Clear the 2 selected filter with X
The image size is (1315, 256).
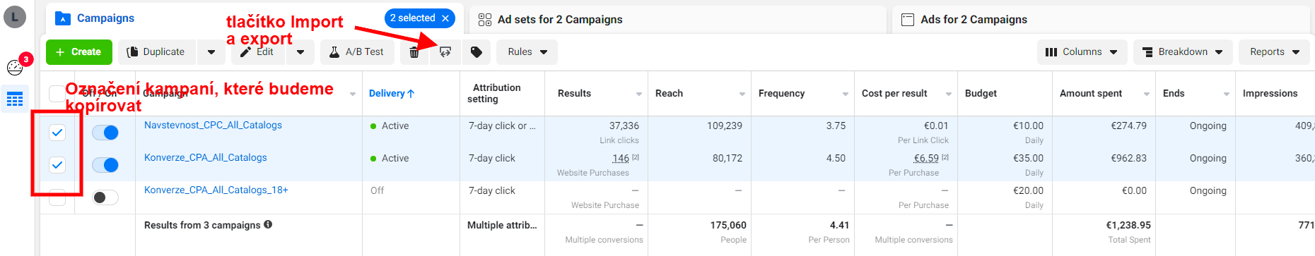(x=445, y=18)
